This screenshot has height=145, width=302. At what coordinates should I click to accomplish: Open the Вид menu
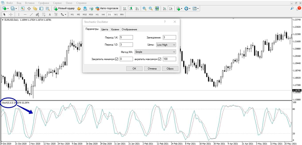pyautogui.click(x=19, y=3)
